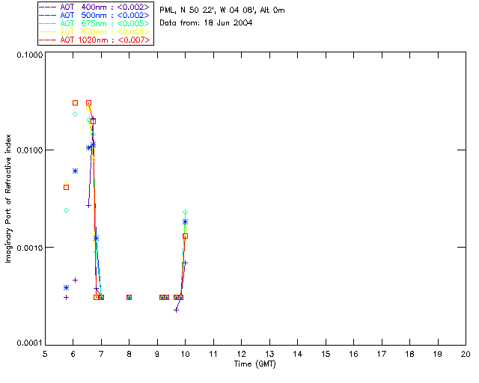Image resolution: width=479 pixels, height=383 pixels.
Task: Click the purple dashed line sample in legend
Action: [x=48, y=7]
